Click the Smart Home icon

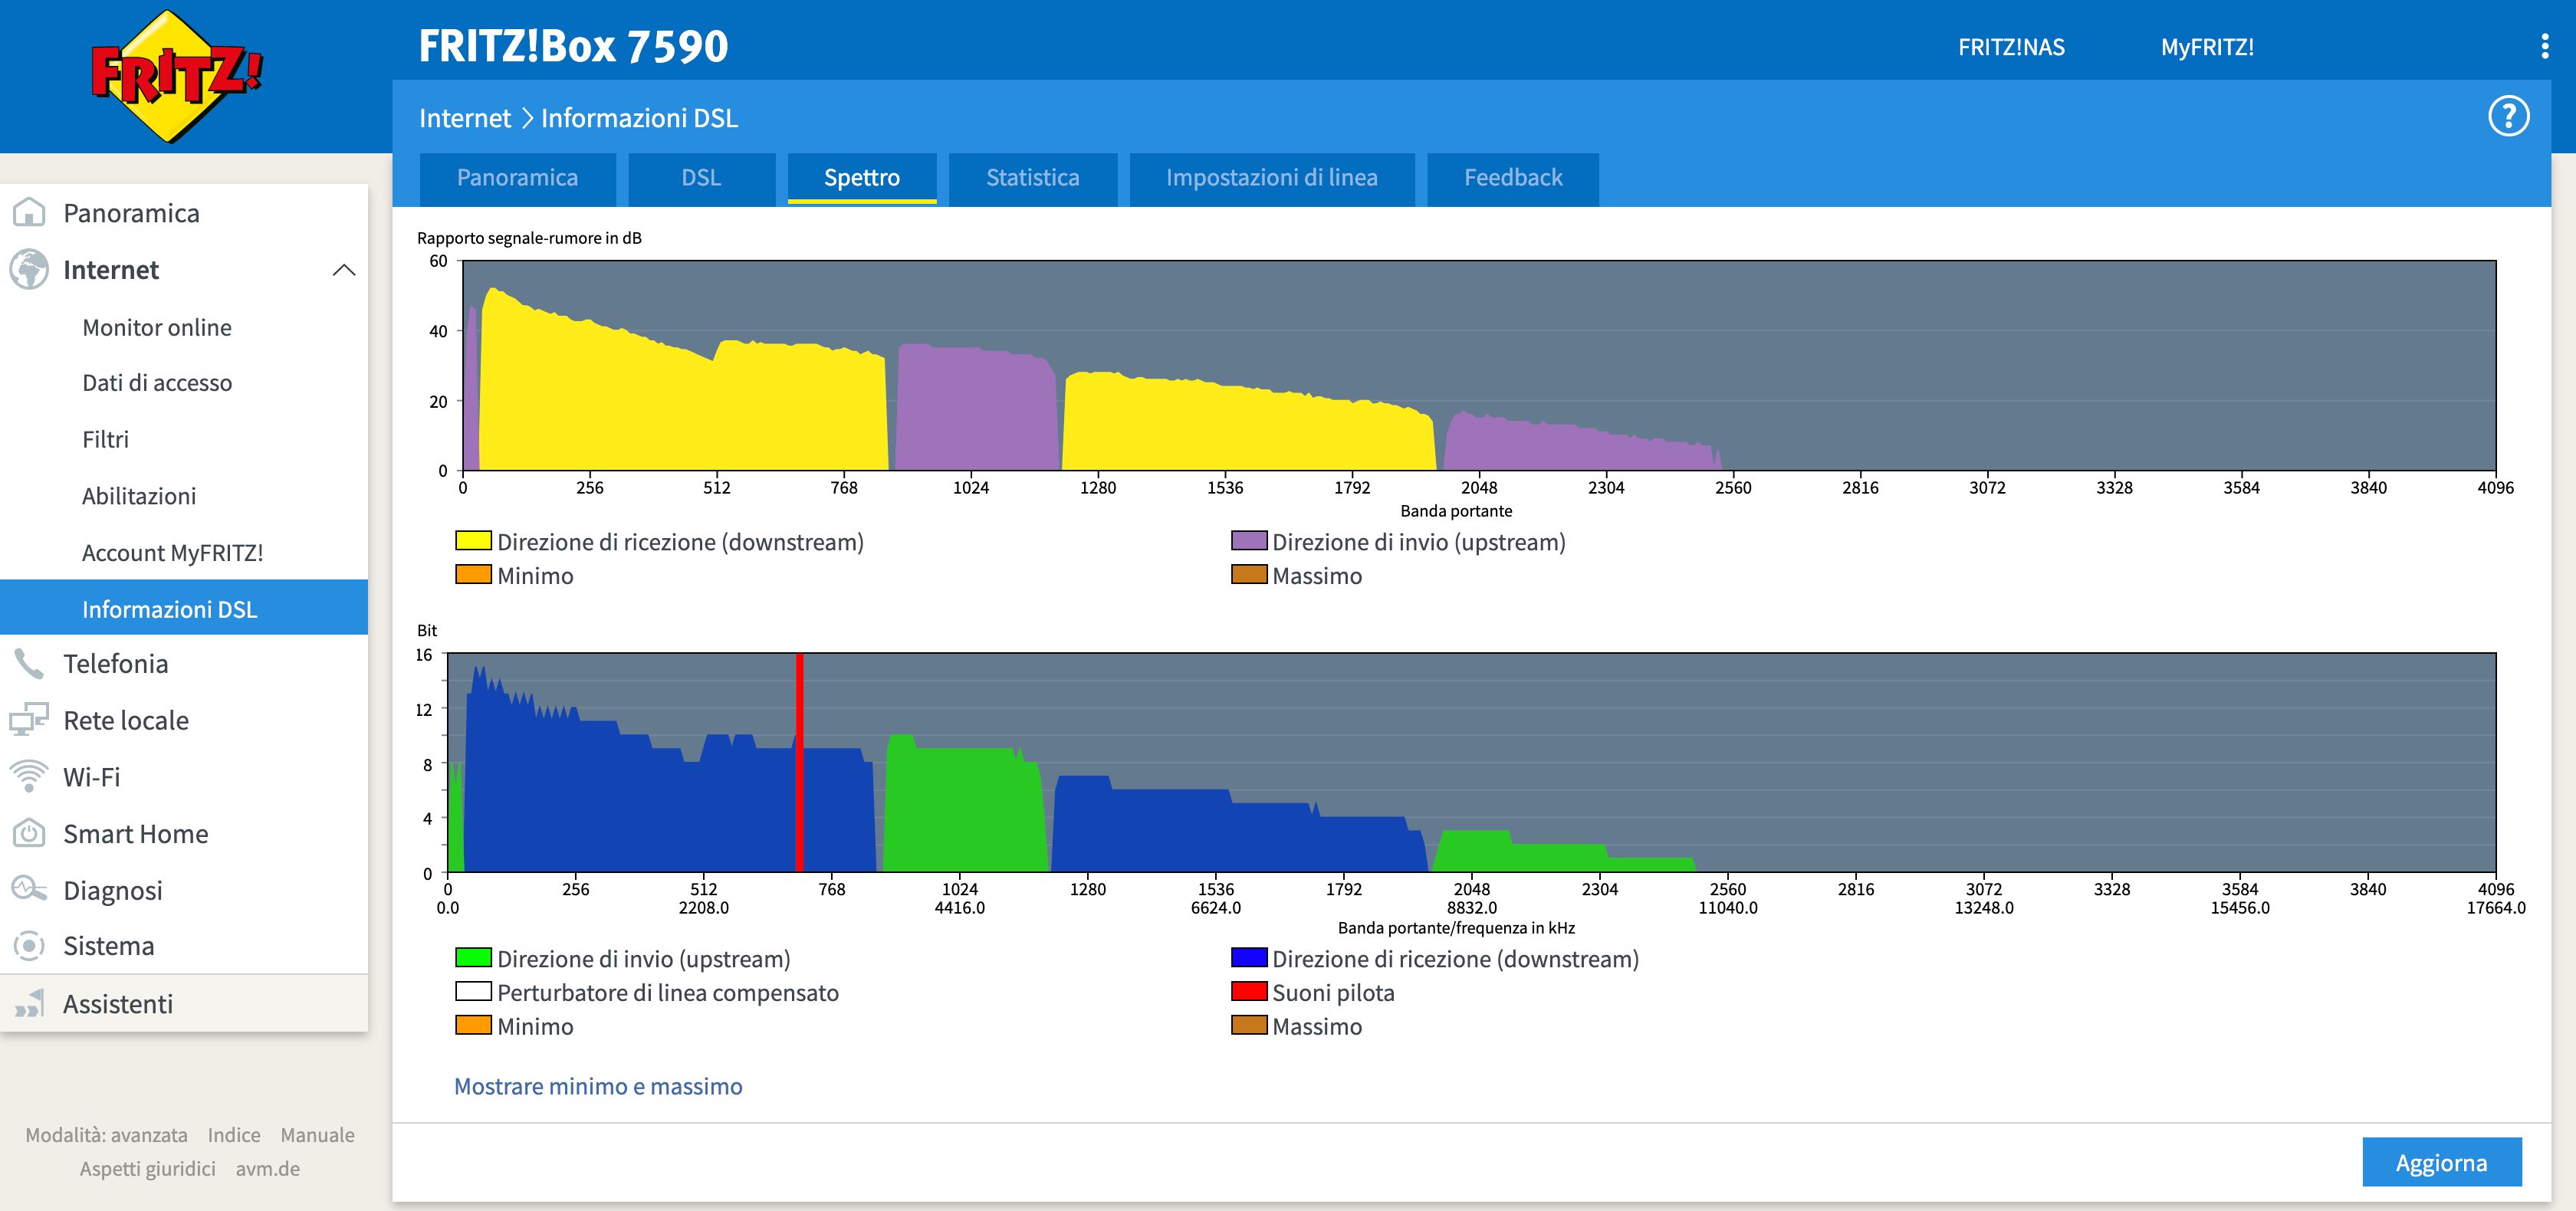point(29,833)
